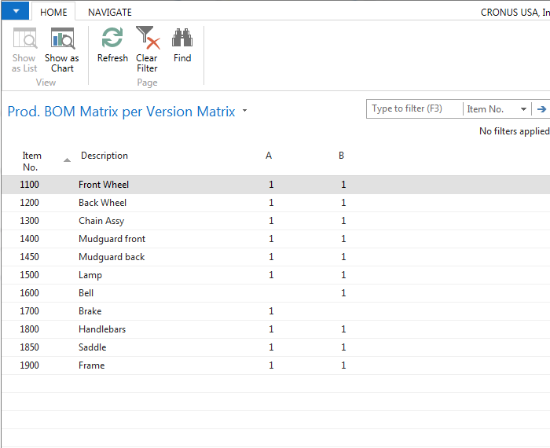Switch to the NAVIGATE tab
Image resolution: width=550 pixels, height=448 pixels.
click(x=110, y=13)
